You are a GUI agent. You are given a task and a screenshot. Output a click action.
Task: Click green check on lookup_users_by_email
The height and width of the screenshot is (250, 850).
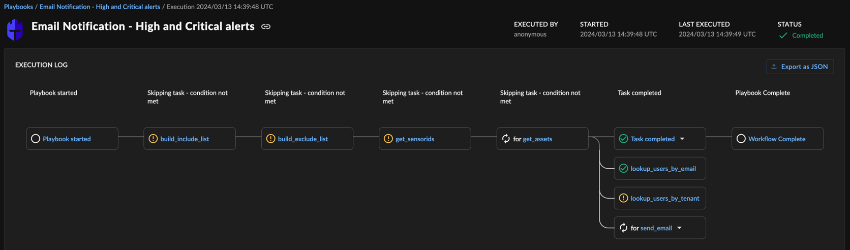pos(623,169)
